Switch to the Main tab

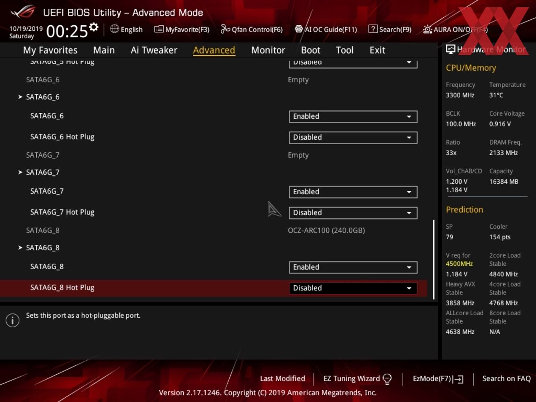[x=104, y=50]
